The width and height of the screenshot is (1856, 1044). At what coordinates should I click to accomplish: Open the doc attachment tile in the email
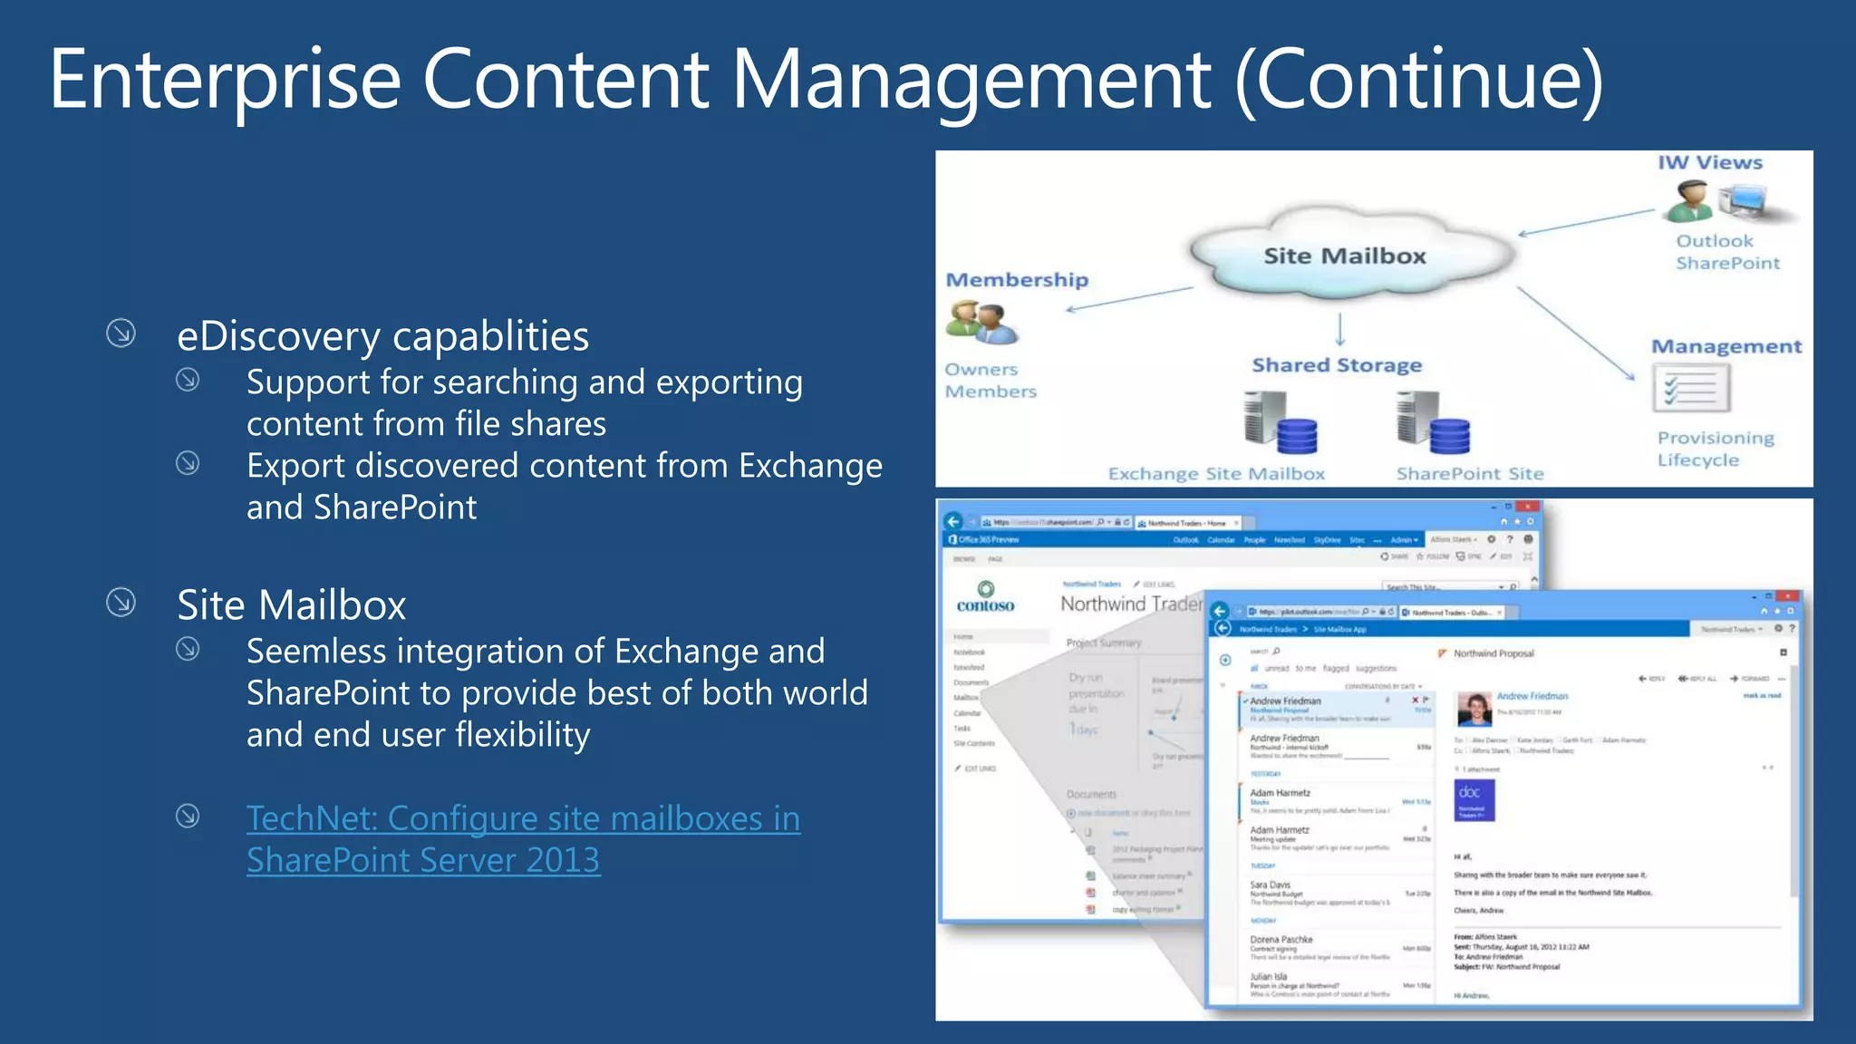tap(1474, 800)
